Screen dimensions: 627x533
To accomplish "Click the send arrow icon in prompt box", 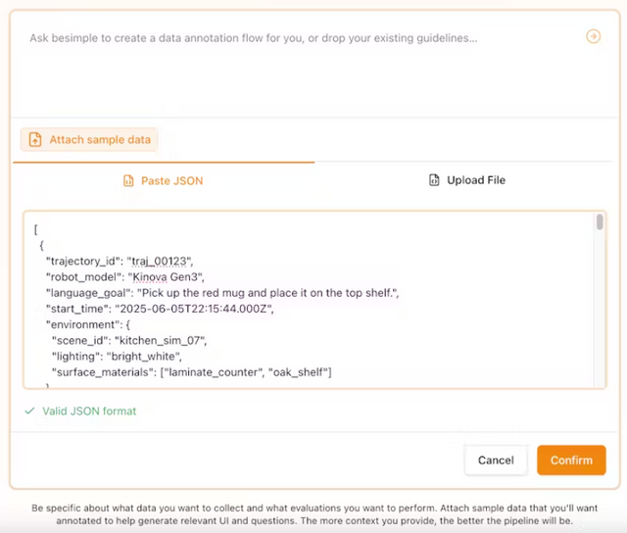I will point(593,36).
